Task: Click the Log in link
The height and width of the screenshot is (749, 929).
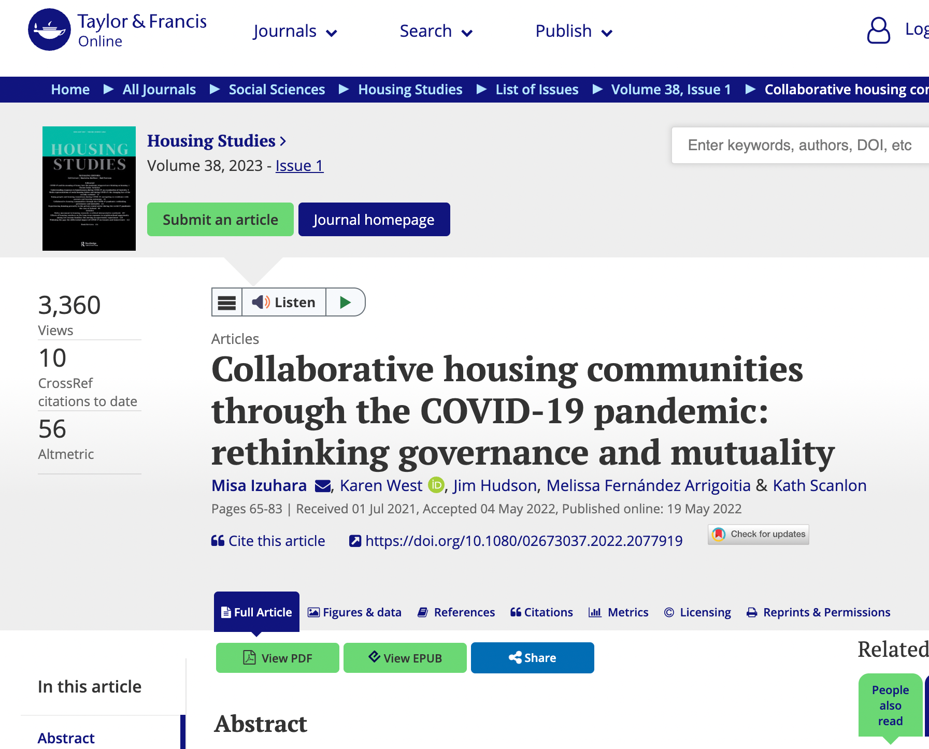Action: point(917,30)
